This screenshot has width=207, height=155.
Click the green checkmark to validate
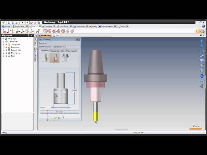(55, 118)
